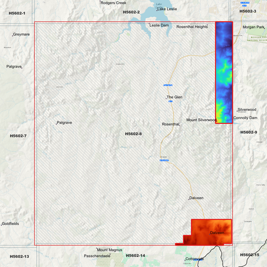Select the H5602-7 map sheet label
Viewport: 267px width, 267px height.
(x=18, y=136)
